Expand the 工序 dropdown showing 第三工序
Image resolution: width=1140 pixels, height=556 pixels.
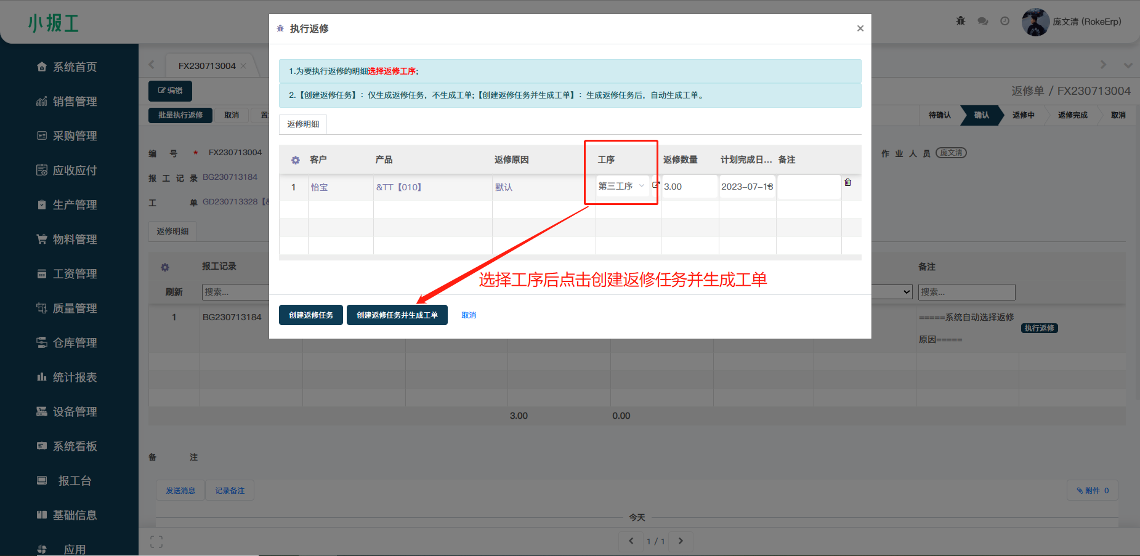(621, 186)
